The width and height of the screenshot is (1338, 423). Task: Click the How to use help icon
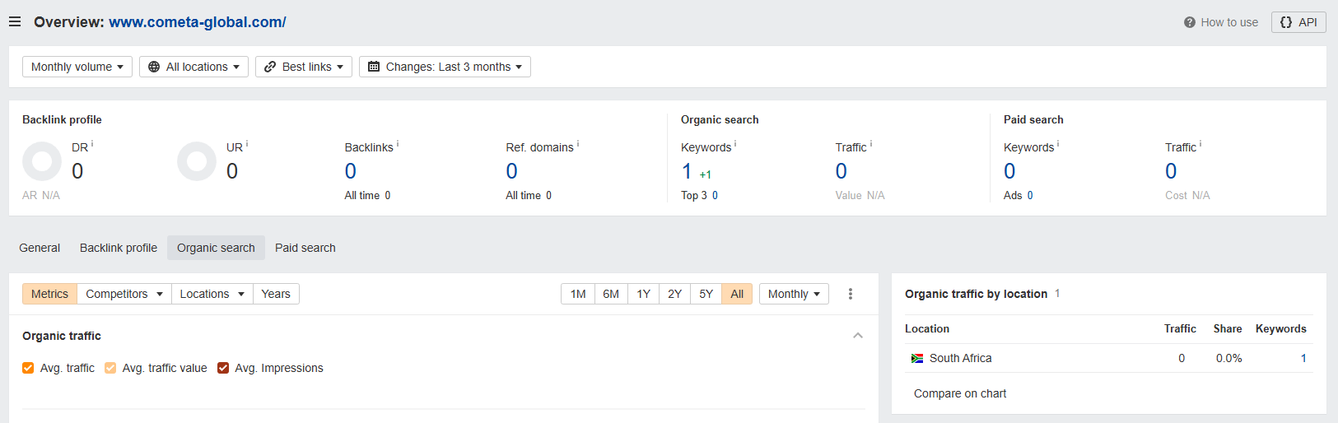tap(1190, 22)
